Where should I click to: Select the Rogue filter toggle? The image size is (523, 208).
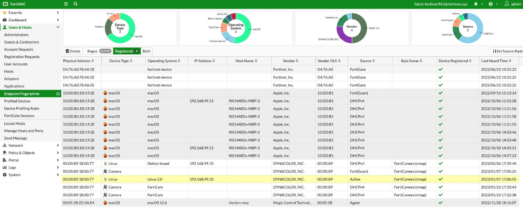tap(99, 51)
